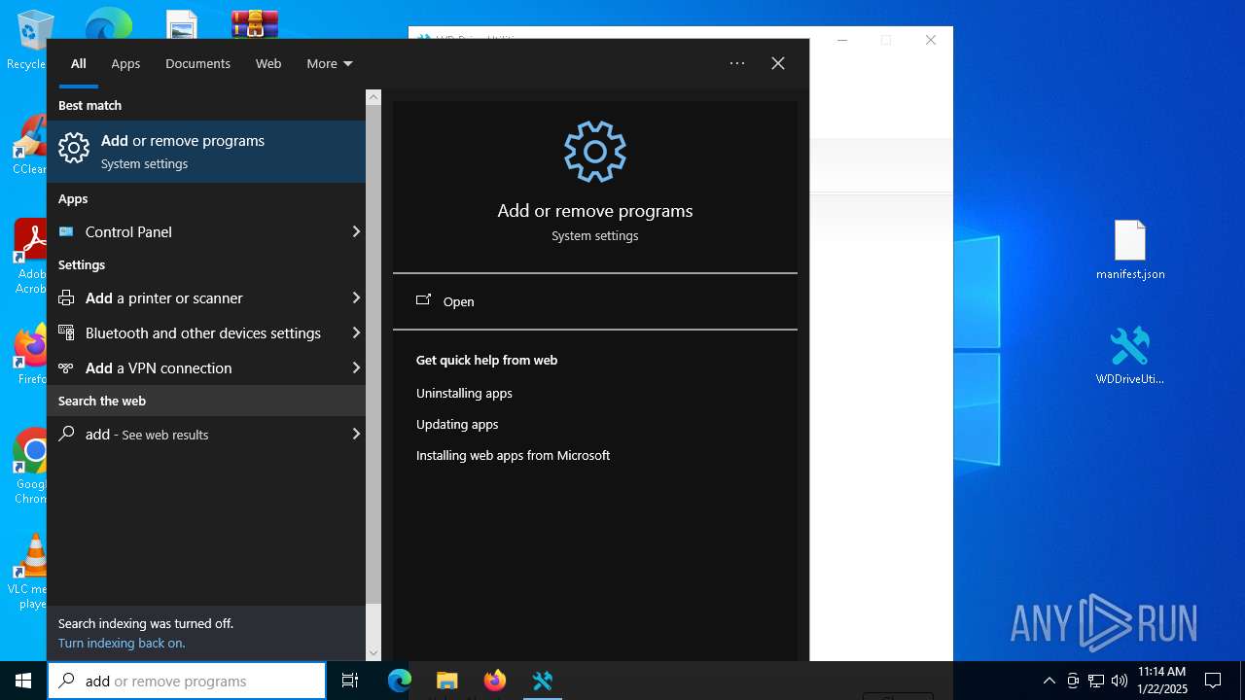1245x700 pixels.
Task: Launch Microsoft Edge from the taskbar
Action: click(x=400, y=681)
